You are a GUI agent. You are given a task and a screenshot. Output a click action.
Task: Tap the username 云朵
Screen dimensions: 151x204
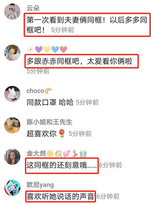pyautogui.click(x=33, y=8)
